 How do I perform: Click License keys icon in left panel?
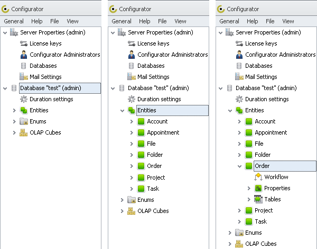coord(24,43)
